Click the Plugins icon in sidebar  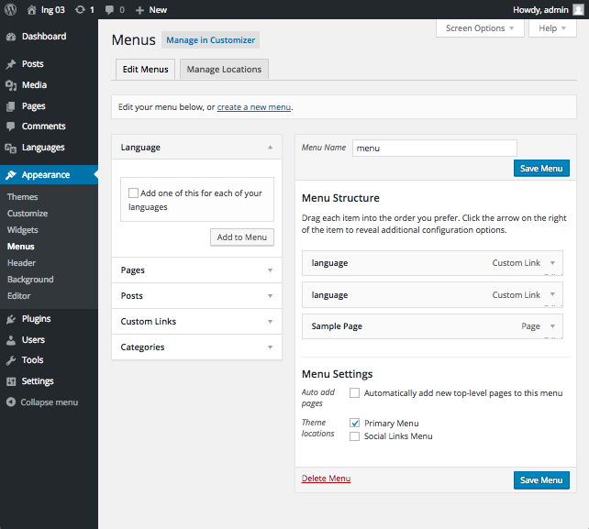[x=11, y=319]
